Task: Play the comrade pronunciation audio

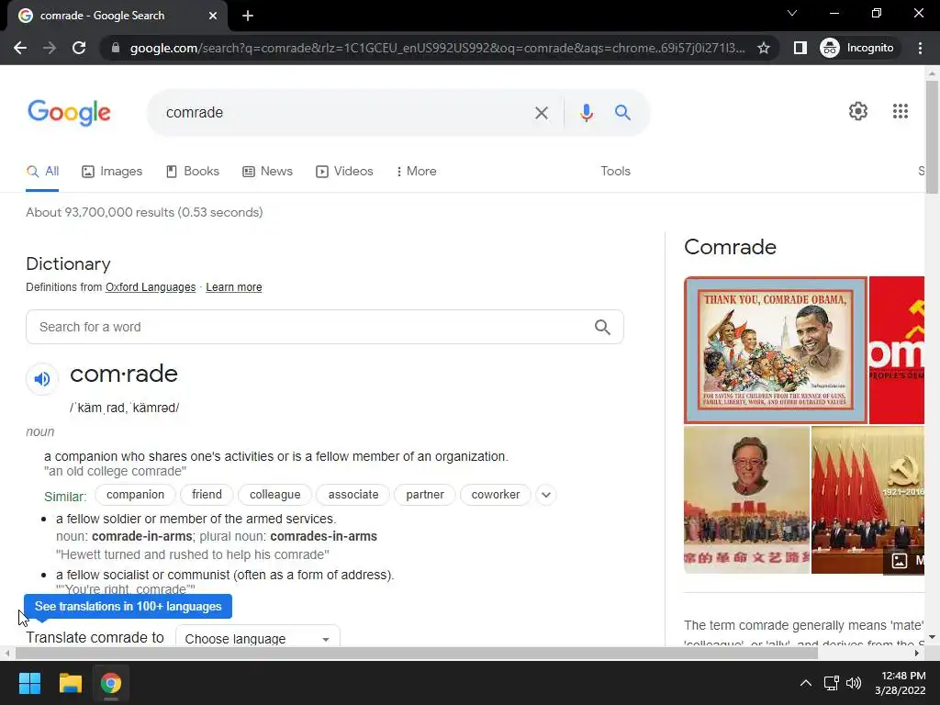Action: (42, 379)
